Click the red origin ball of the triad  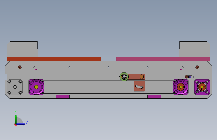(x=15, y=124)
